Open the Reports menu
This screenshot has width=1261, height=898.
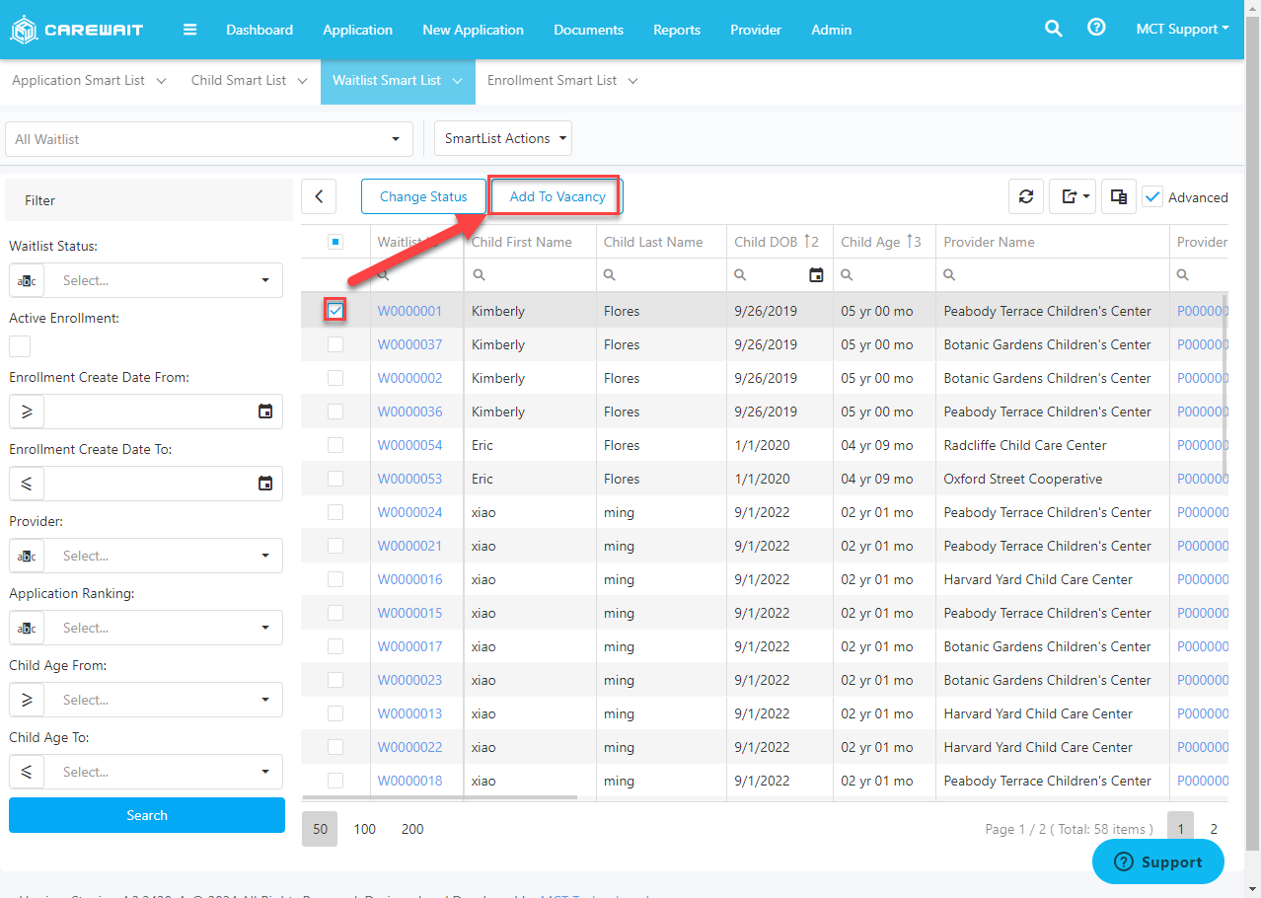(677, 30)
